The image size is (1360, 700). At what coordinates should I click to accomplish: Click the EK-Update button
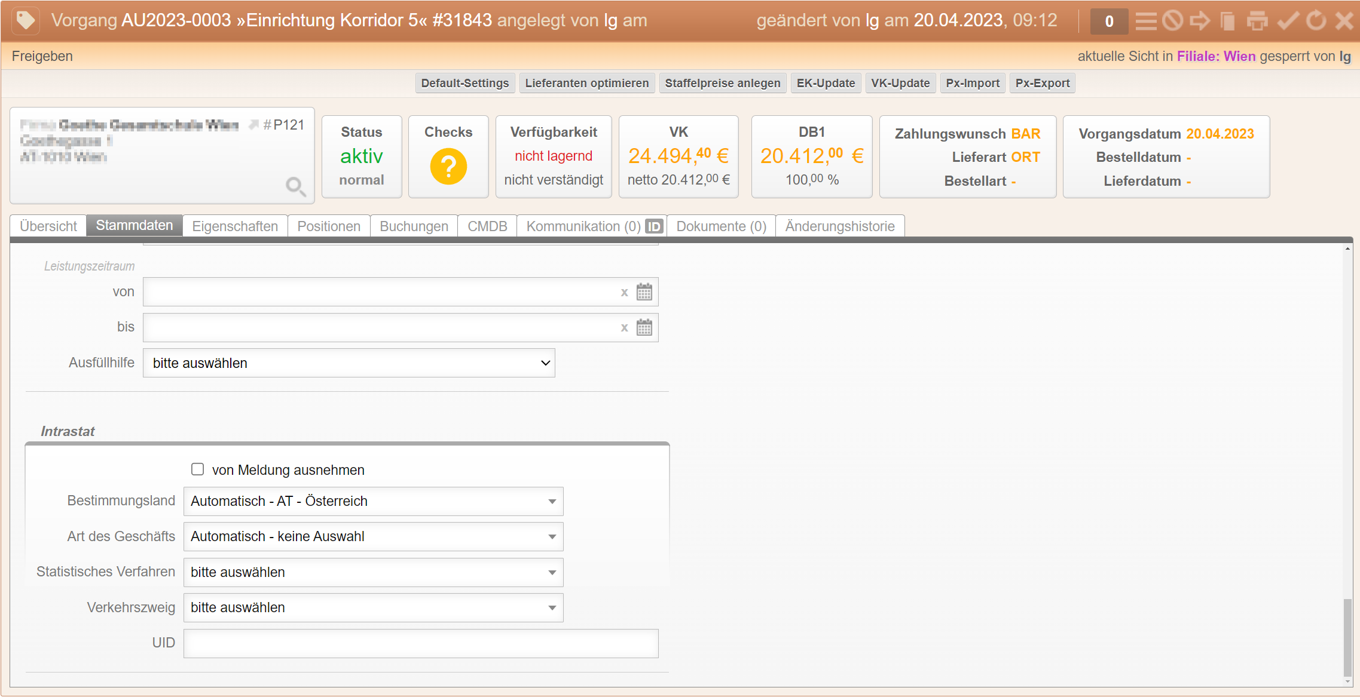[826, 83]
